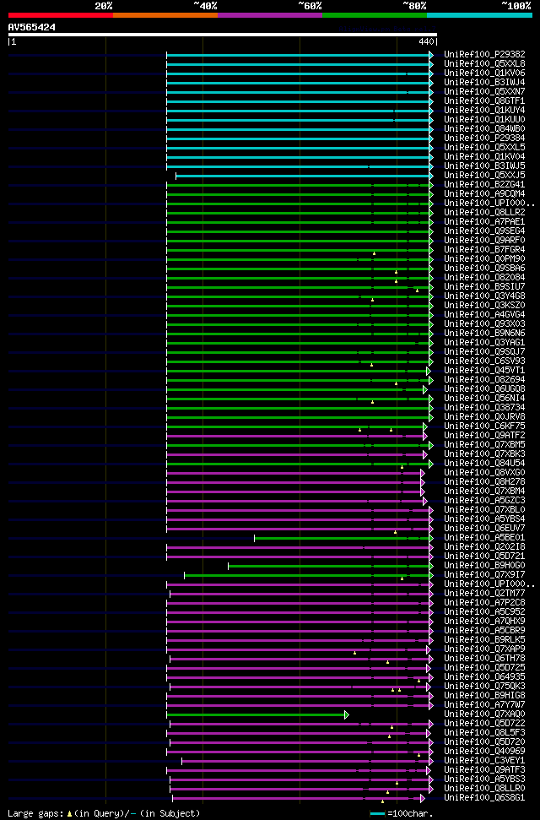Click the AV565424 query name
This screenshot has width=540, height=820.
click(x=32, y=27)
